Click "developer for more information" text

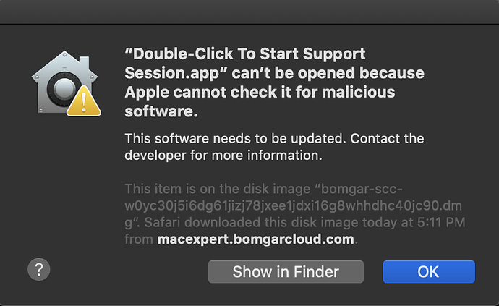click(223, 156)
